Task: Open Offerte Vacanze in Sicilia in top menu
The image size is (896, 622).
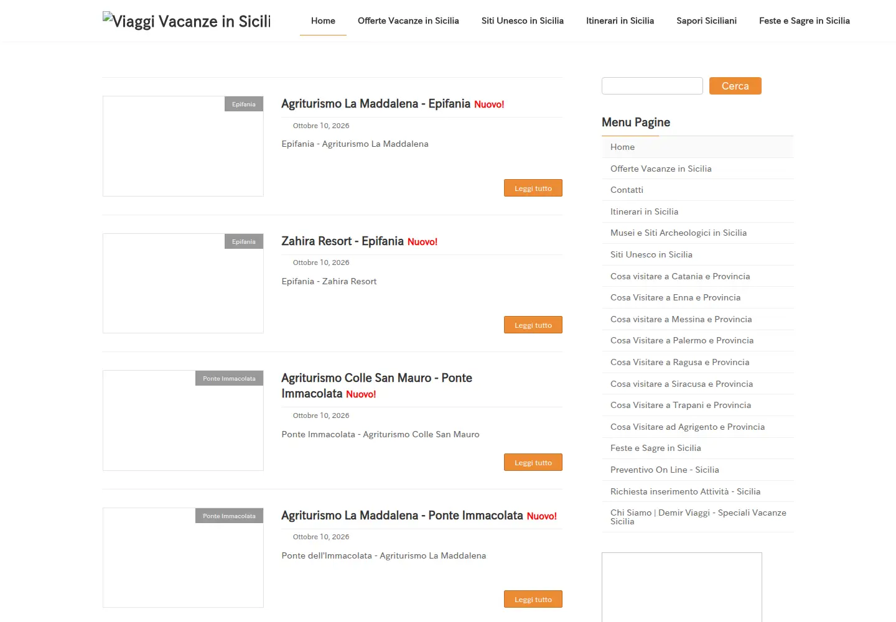Action: [408, 21]
